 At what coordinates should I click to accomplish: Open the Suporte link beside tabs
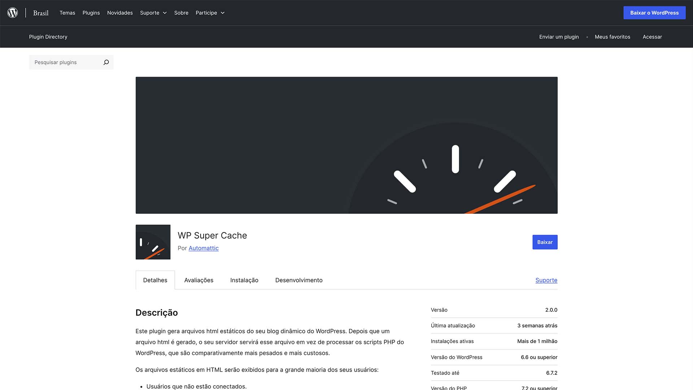(x=546, y=280)
